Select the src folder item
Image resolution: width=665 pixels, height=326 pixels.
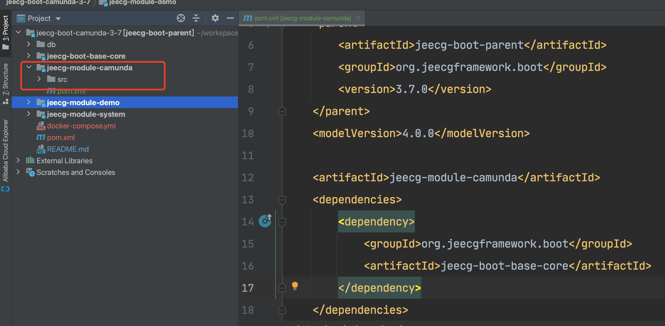tap(62, 79)
